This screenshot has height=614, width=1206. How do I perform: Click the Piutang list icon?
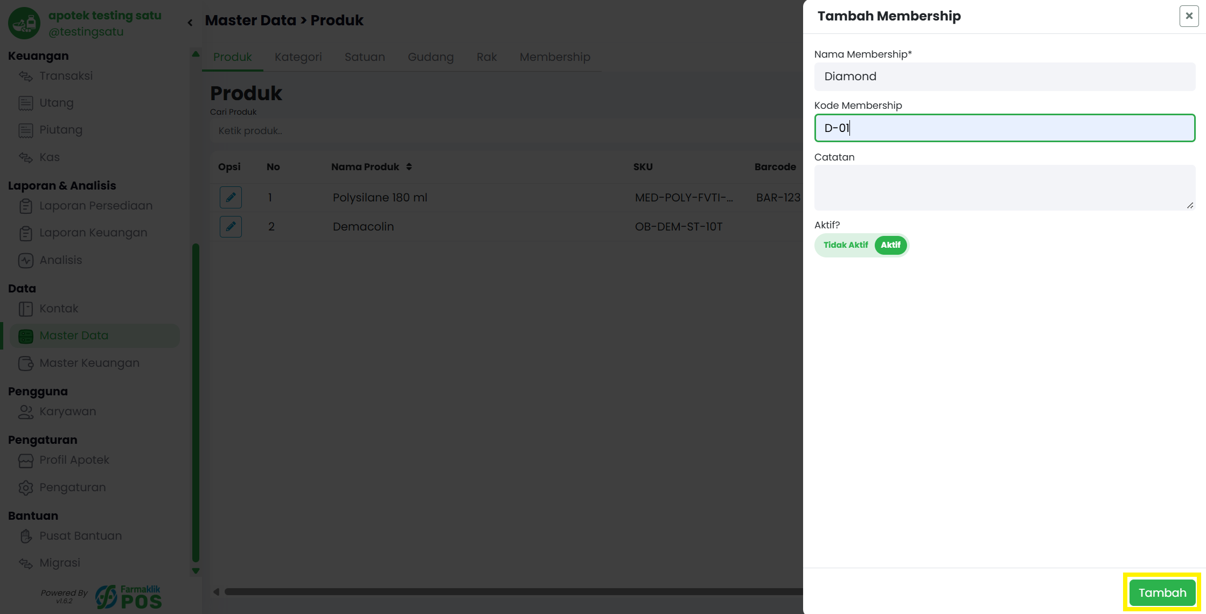point(25,130)
